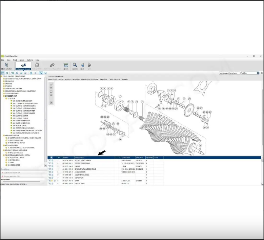Open the Order shopping cart
Image resolution: width=264 pixels, height=240 pixels.
pos(66,66)
